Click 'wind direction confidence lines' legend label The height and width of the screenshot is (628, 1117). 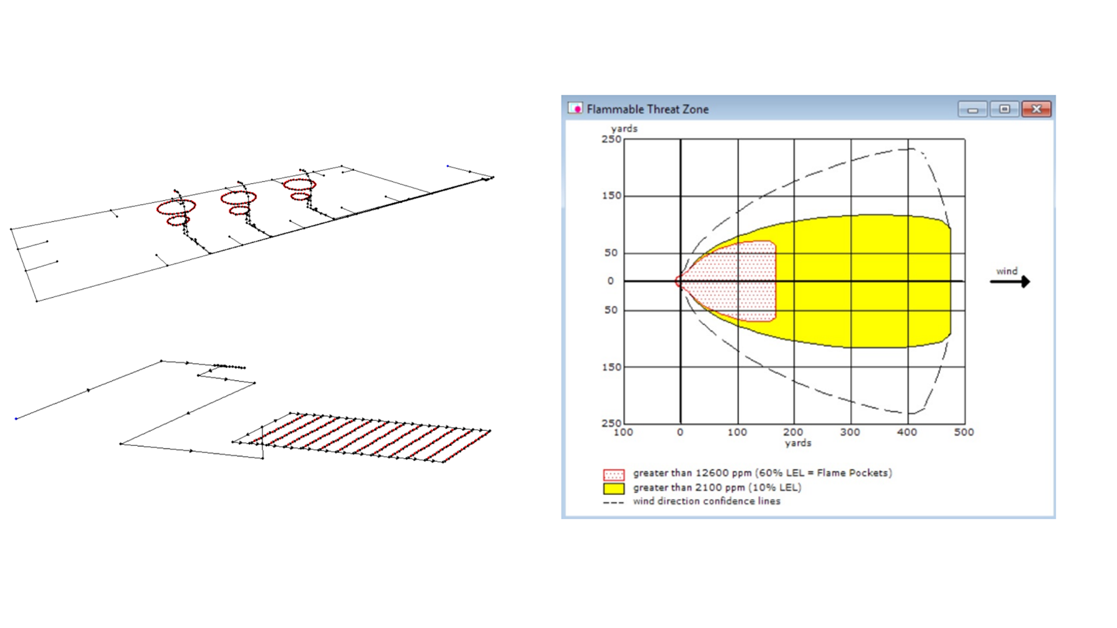tap(706, 501)
